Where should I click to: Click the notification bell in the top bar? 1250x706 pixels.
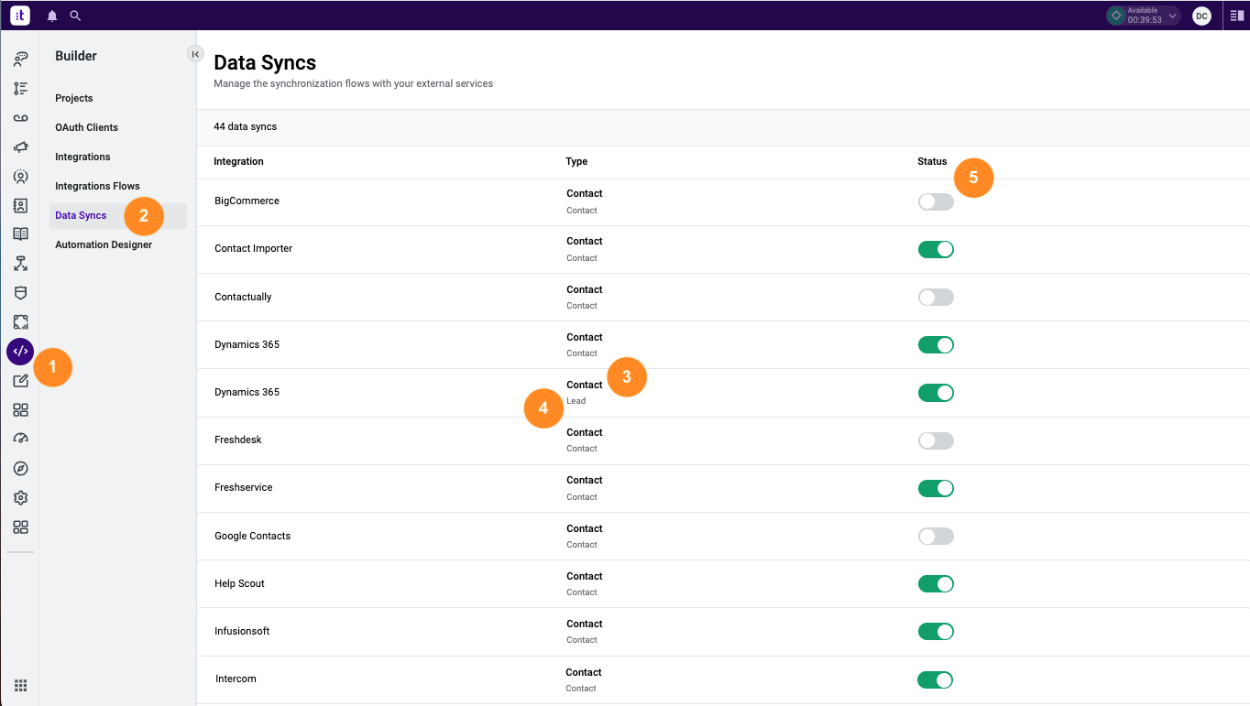point(51,15)
